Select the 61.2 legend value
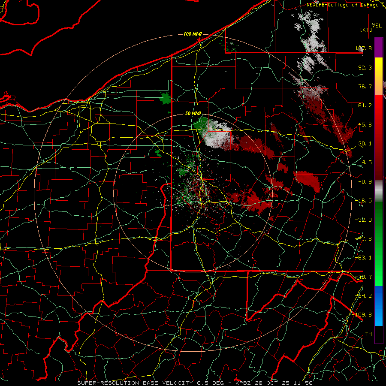 [365, 106]
